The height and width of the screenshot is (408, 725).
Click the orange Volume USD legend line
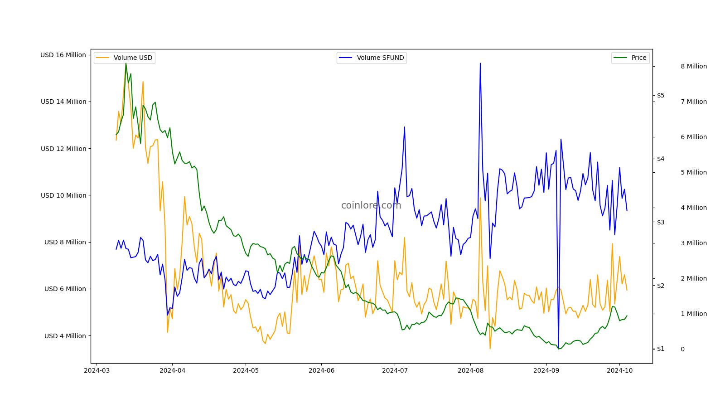pyautogui.click(x=103, y=58)
